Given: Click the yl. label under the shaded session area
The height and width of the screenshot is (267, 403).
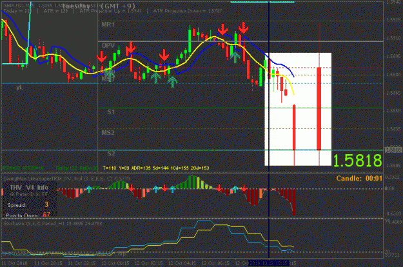Looking at the screenshot, I should (19, 88).
